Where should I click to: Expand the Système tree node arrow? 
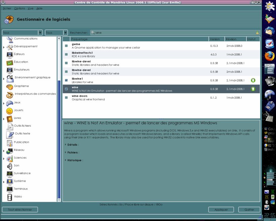4,182
